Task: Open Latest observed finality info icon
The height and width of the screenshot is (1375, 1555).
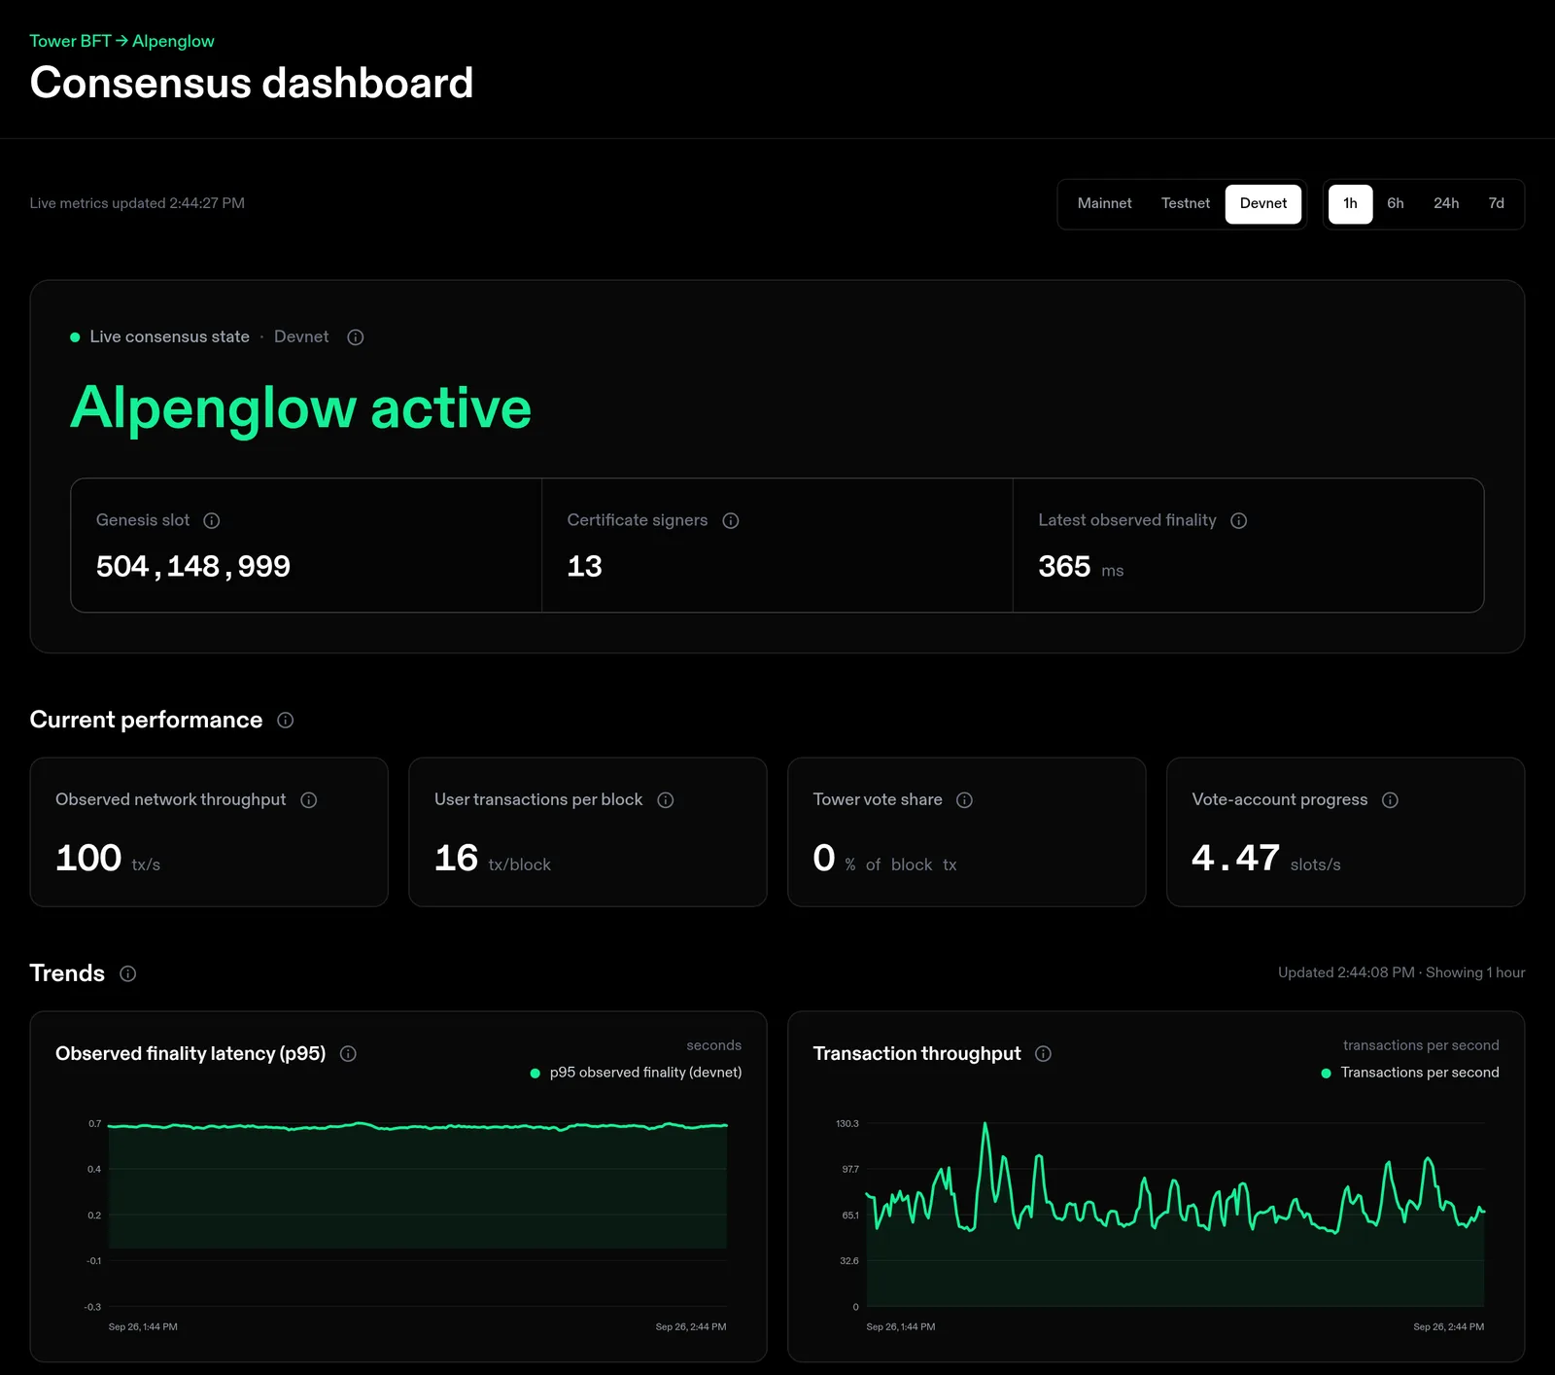Action: click(1239, 520)
